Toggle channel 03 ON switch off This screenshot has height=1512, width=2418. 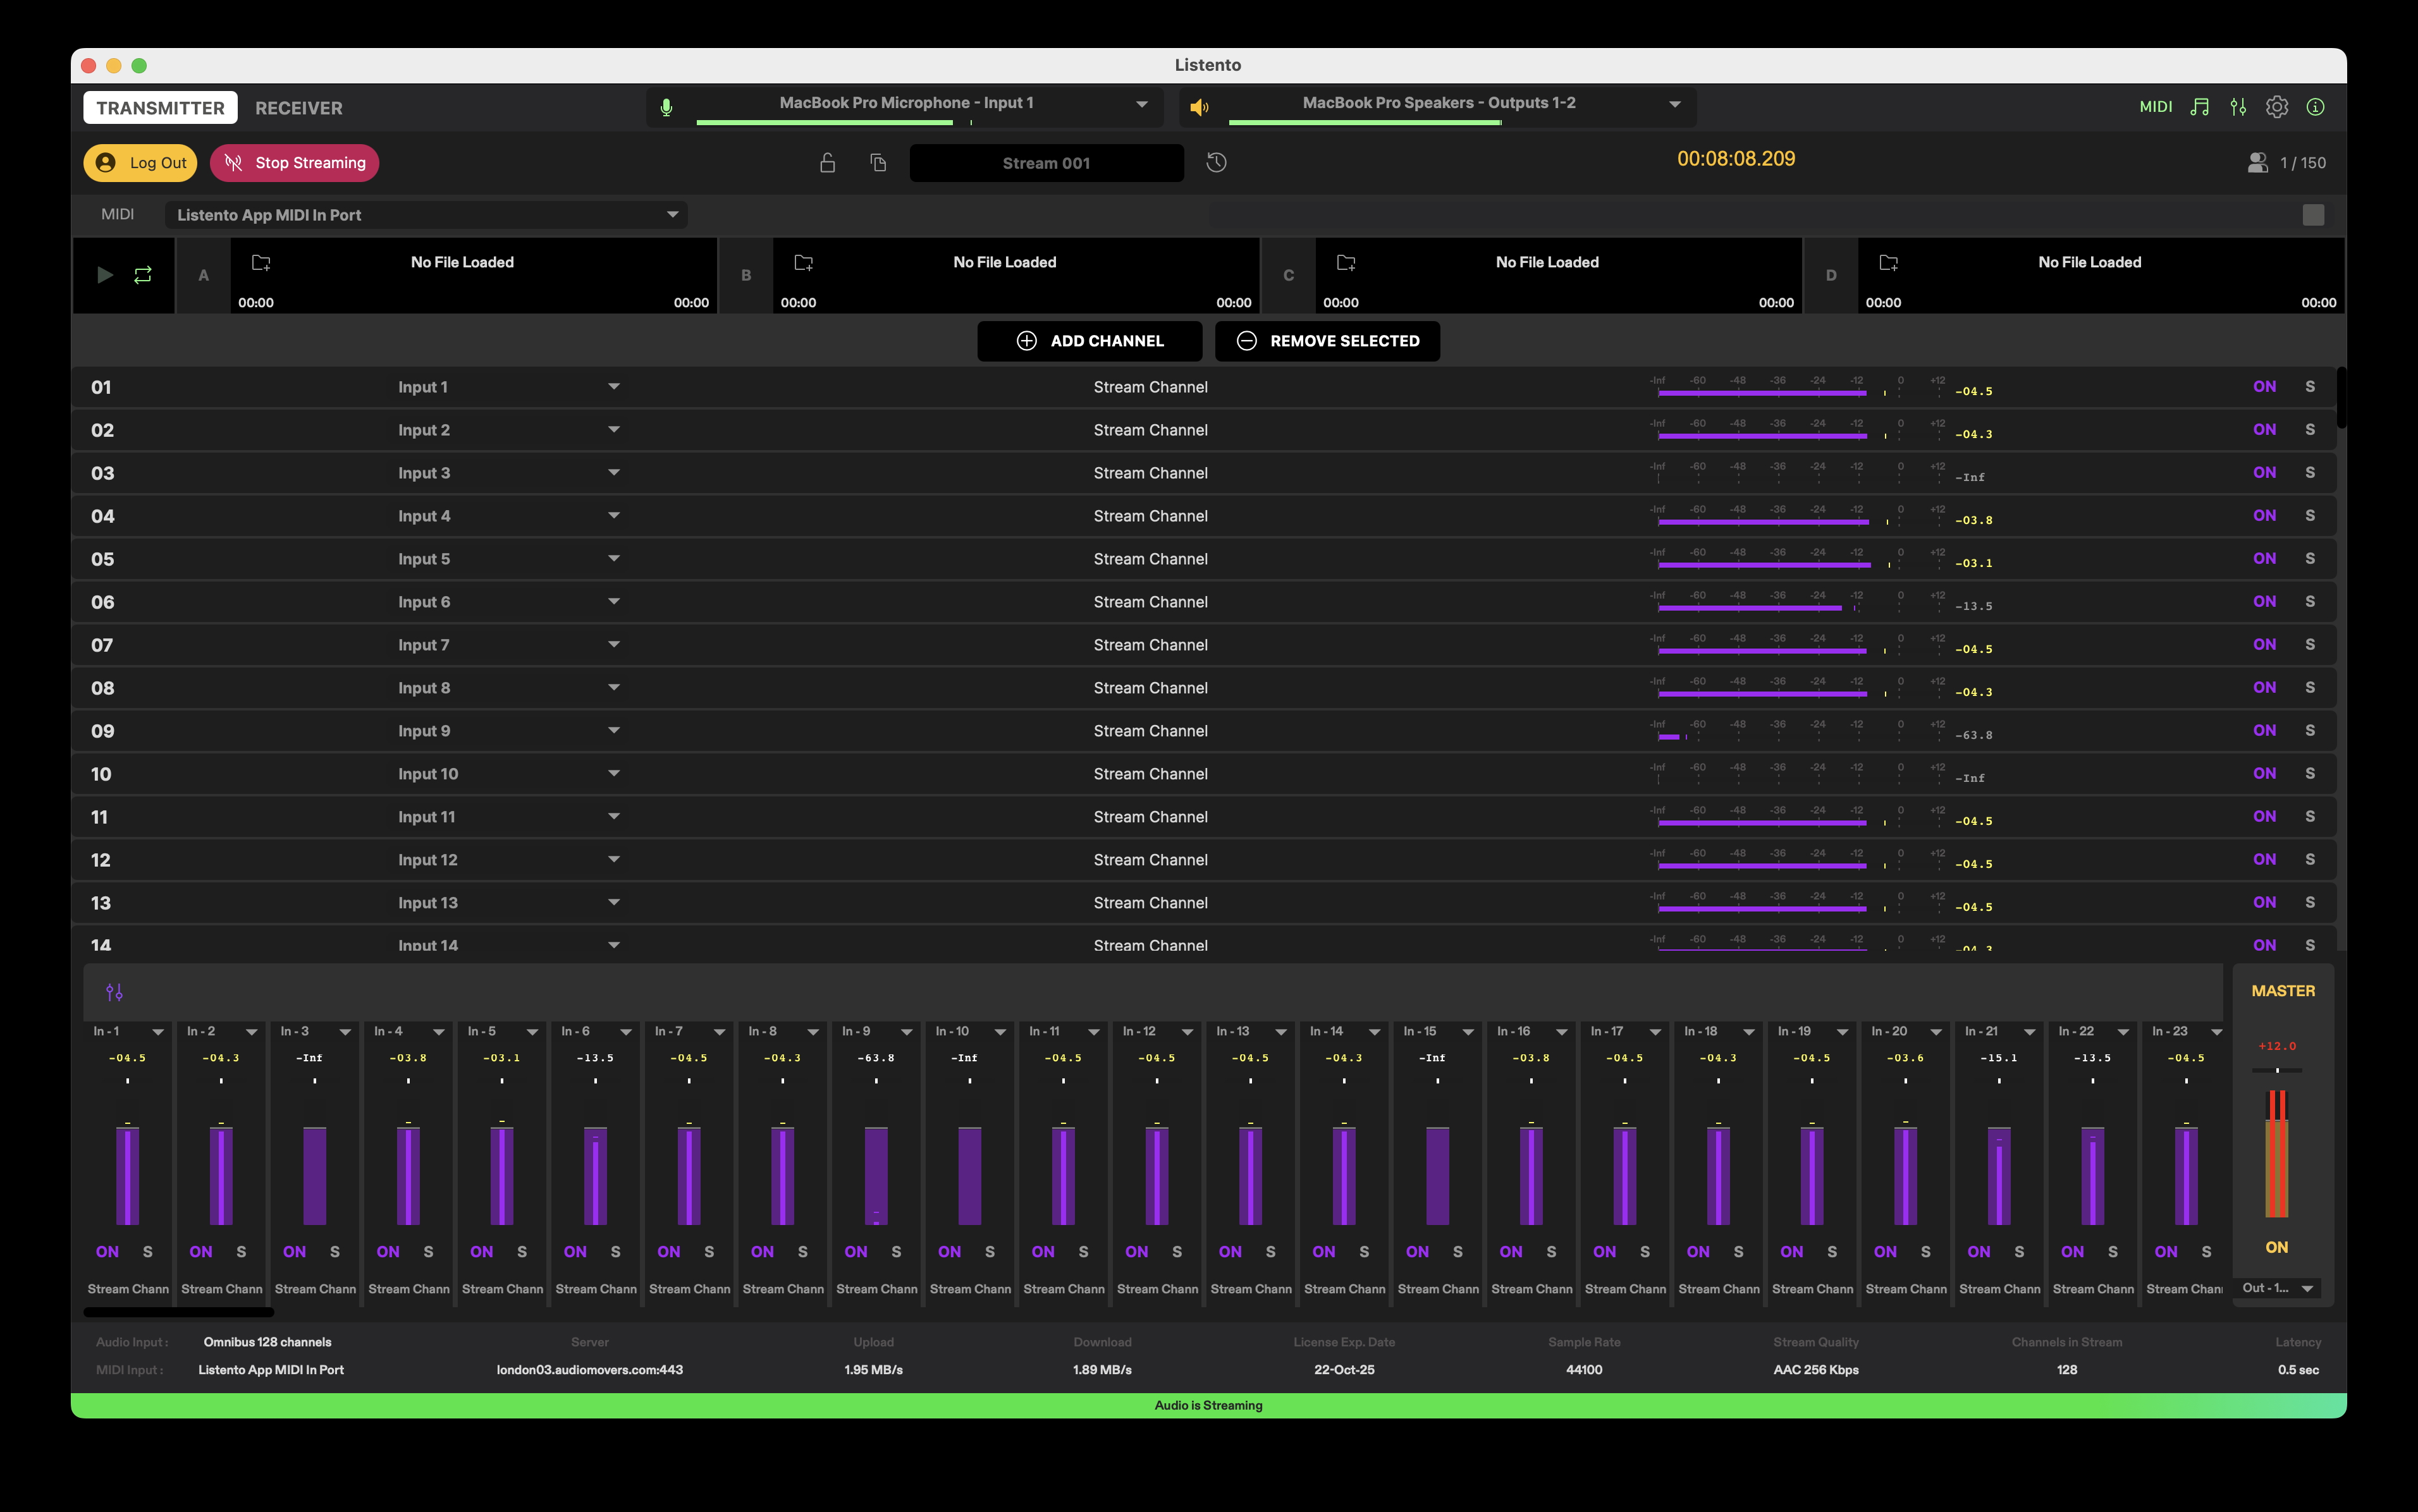coord(2264,473)
